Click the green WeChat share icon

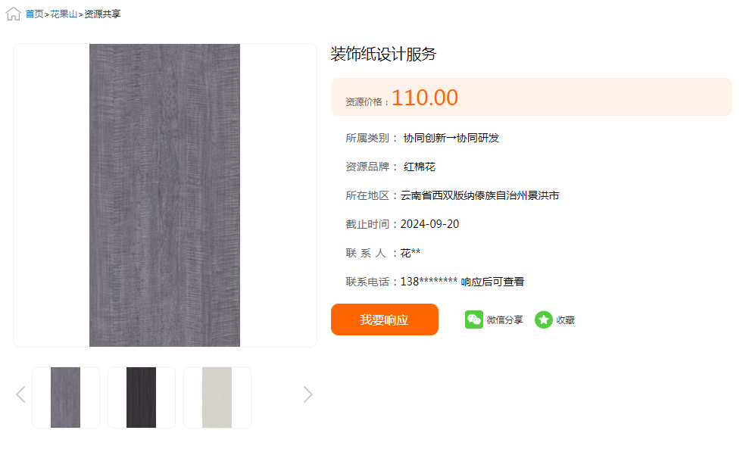pos(474,320)
